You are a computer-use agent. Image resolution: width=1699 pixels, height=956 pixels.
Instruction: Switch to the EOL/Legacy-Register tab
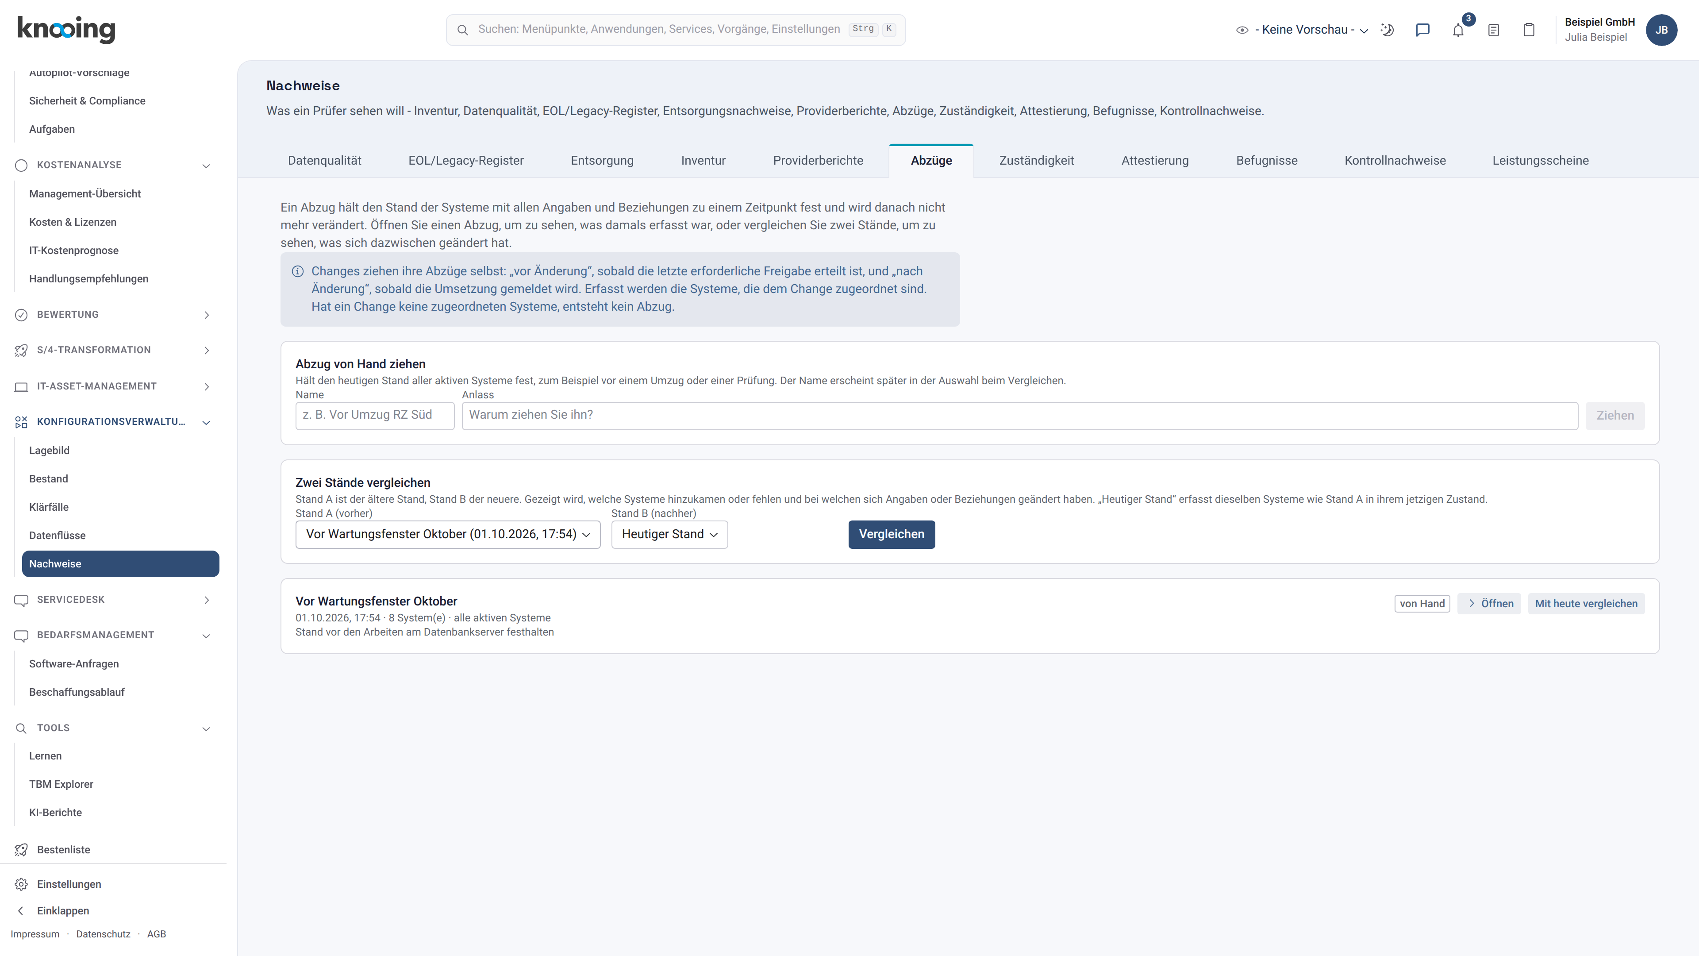point(465,160)
